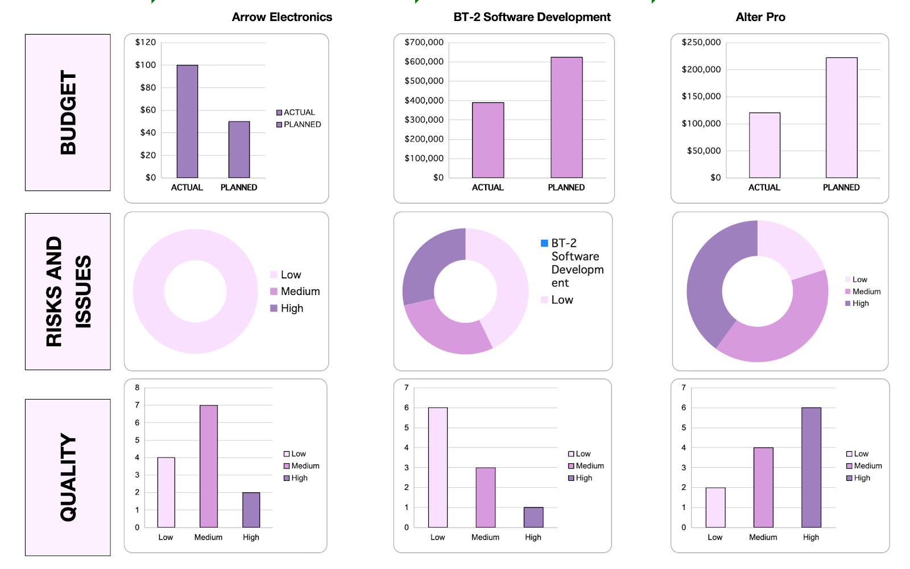The image size is (910, 569).
Task: Click Medium bar in Alter Pro quality chart
Action: point(763,488)
